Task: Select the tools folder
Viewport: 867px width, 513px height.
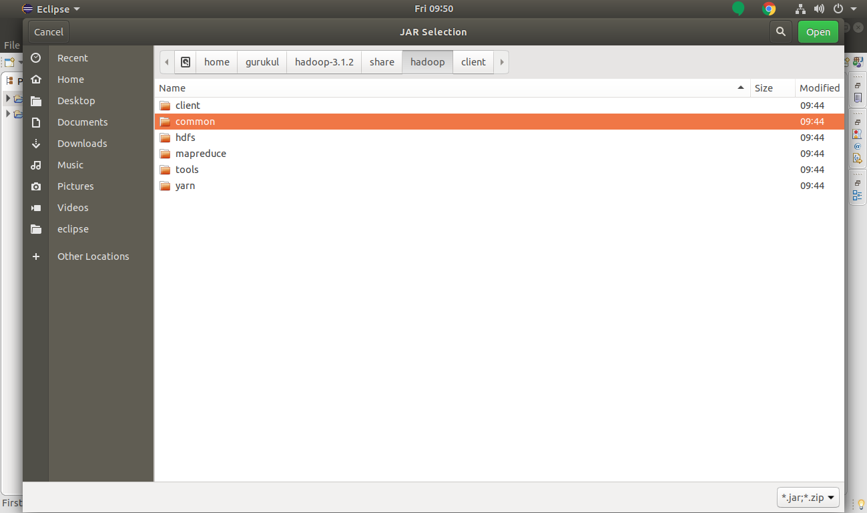Action: point(499,170)
